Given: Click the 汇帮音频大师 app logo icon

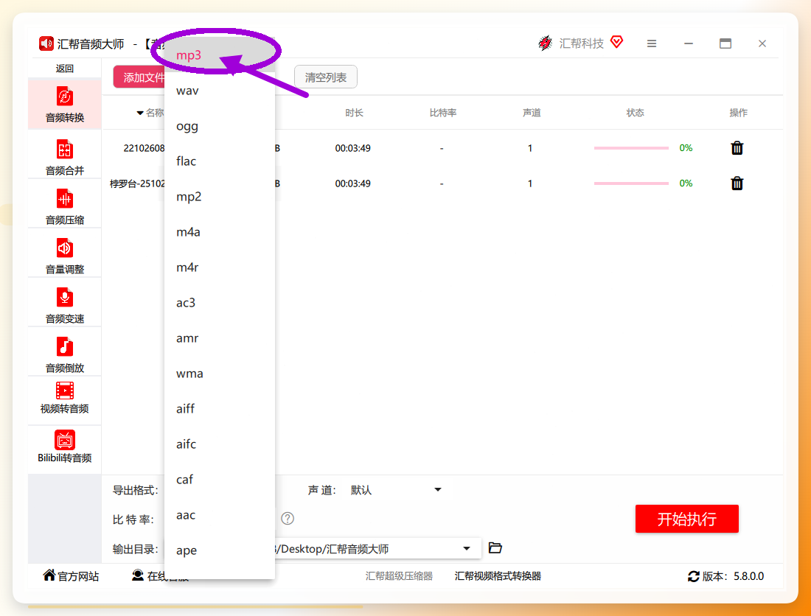Looking at the screenshot, I should 46,43.
